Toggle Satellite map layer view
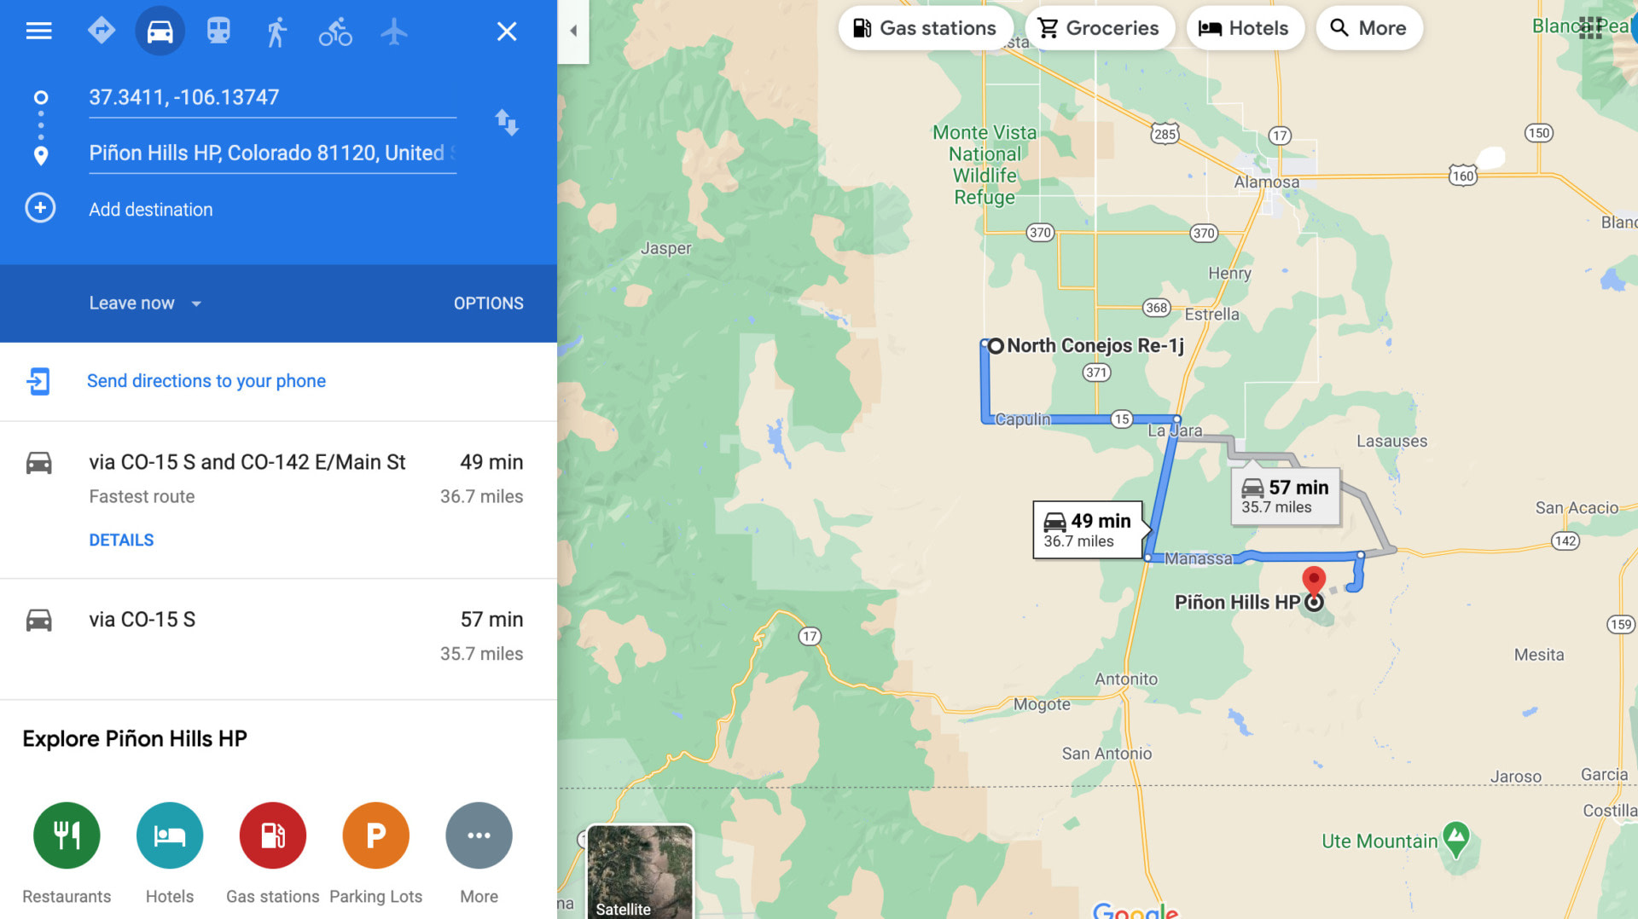This screenshot has width=1638, height=919. 639,871
